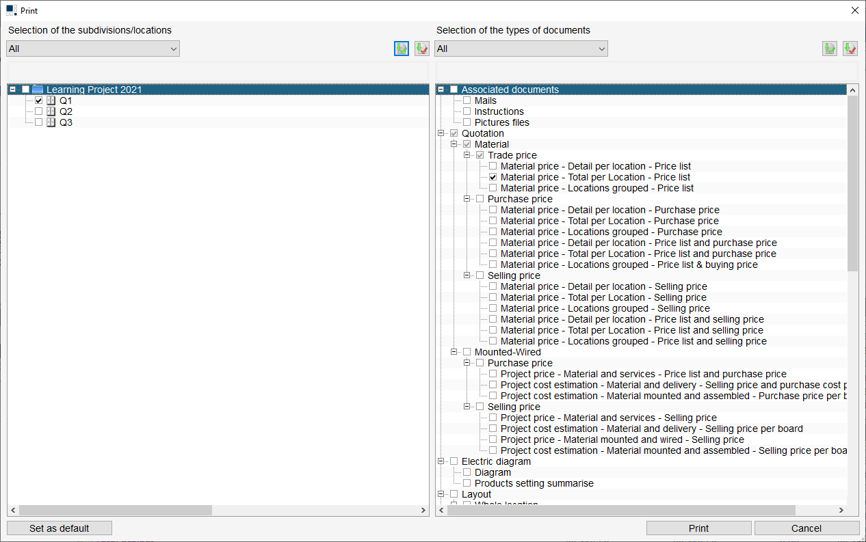Select the Mounted-Wired entry in the document tree
This screenshot has height=542, width=866.
(x=496, y=352)
